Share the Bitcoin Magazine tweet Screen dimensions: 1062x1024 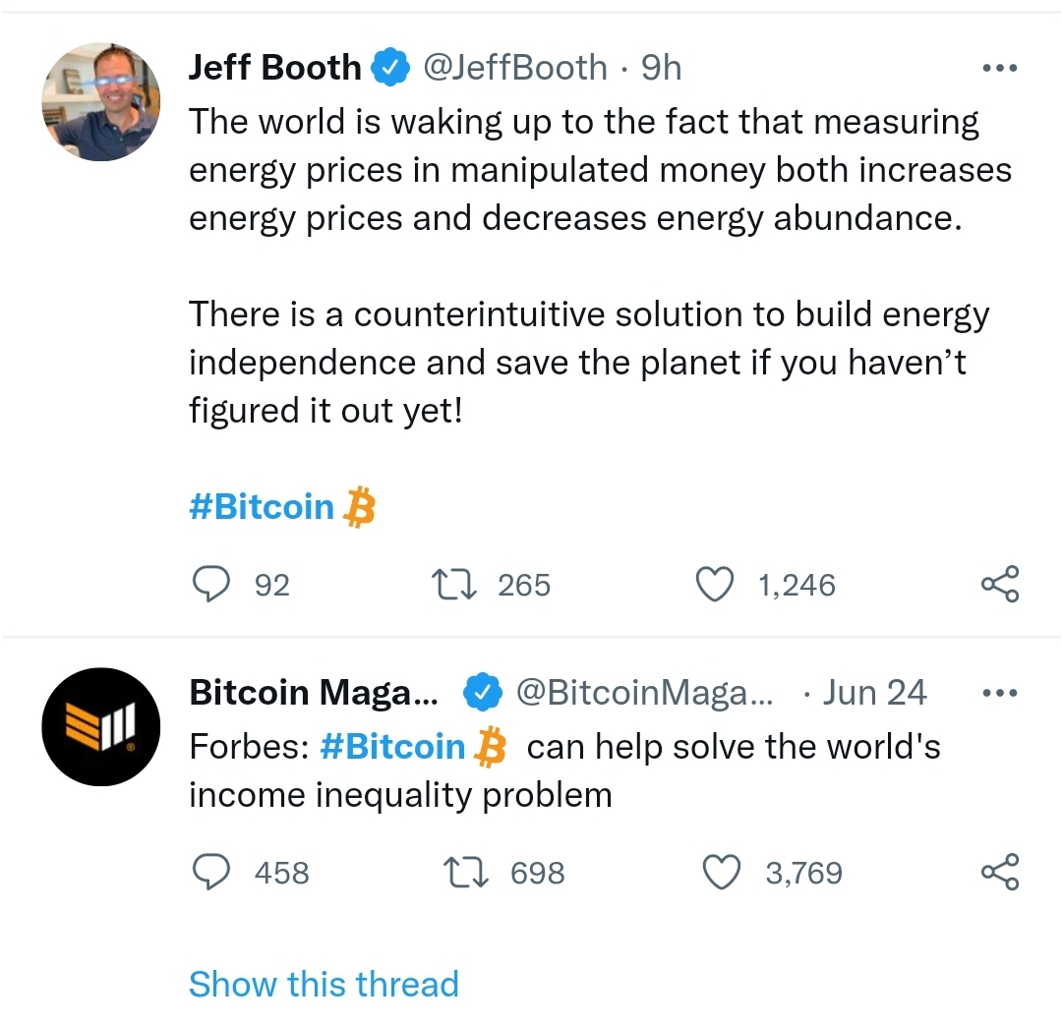1000,872
